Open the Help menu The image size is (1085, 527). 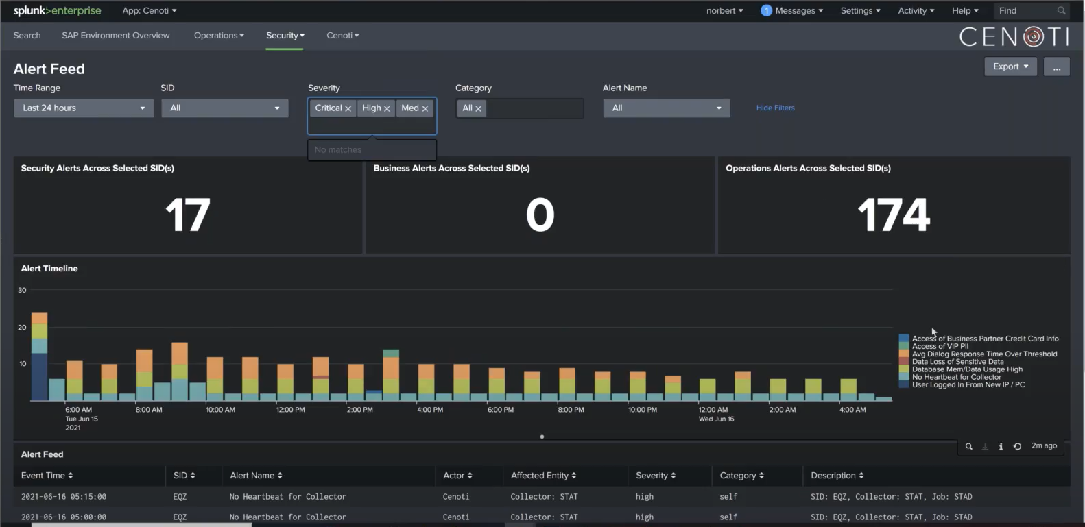click(965, 10)
